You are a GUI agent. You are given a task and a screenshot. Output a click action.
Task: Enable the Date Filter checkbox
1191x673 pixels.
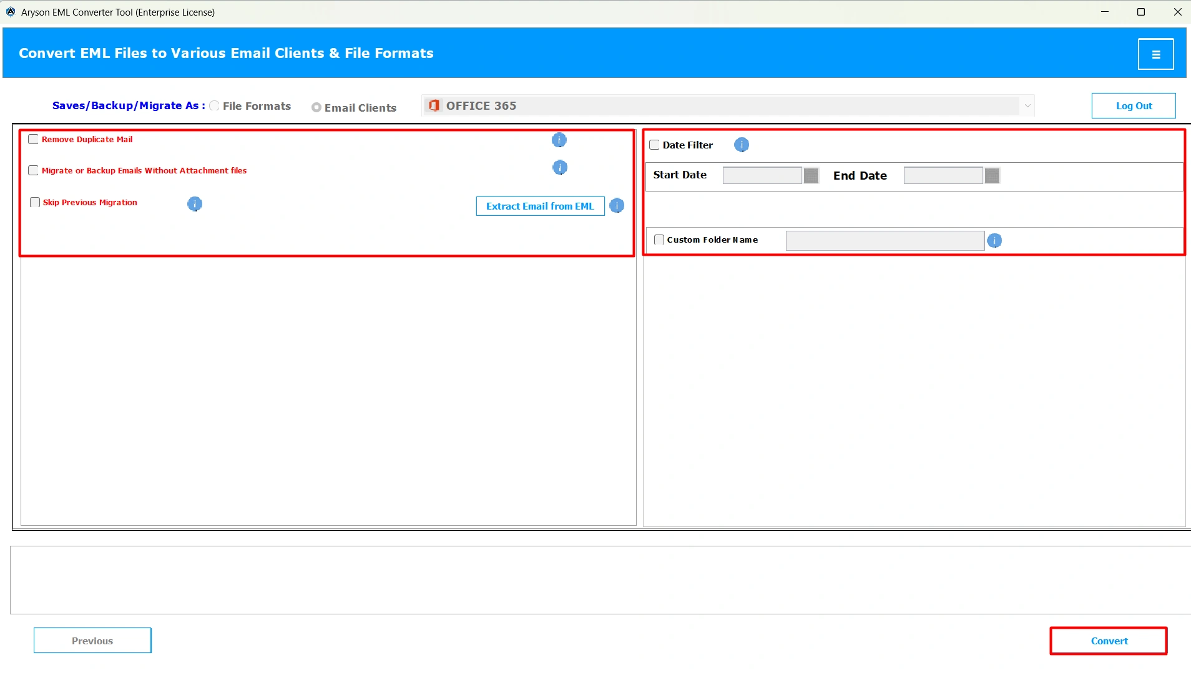pyautogui.click(x=654, y=145)
